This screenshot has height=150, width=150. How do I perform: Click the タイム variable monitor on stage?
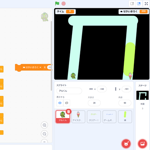pyautogui.click(x=65, y=12)
